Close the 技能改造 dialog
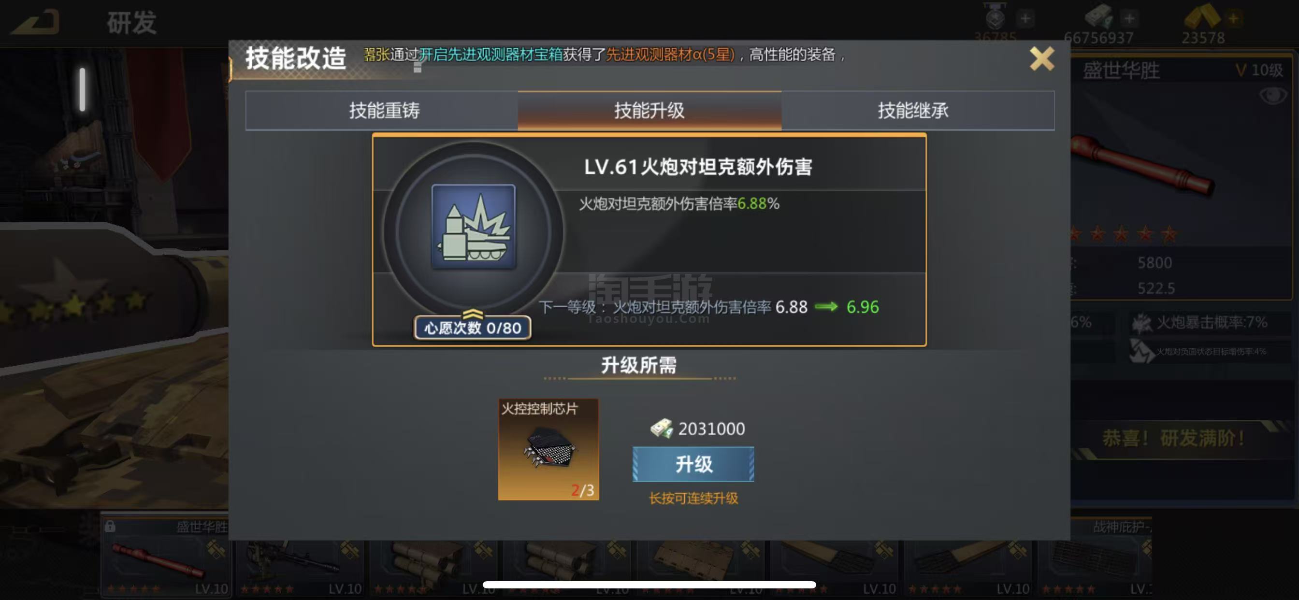Image resolution: width=1299 pixels, height=600 pixels. pyautogui.click(x=1041, y=59)
